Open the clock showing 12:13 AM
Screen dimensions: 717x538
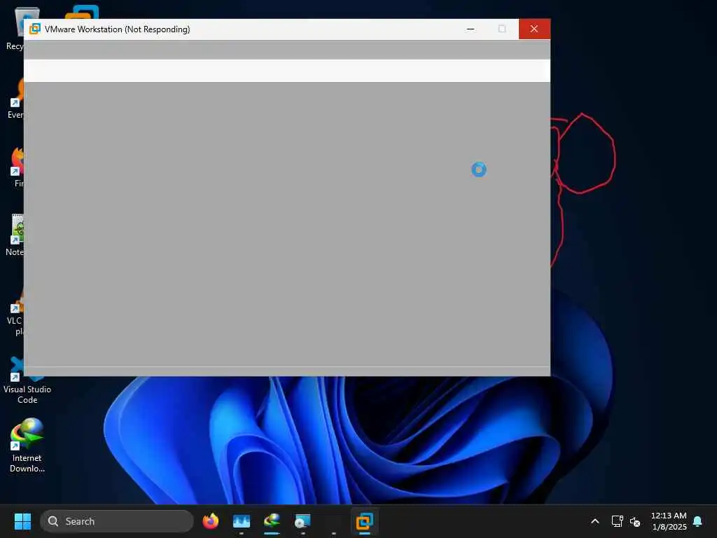(669, 521)
